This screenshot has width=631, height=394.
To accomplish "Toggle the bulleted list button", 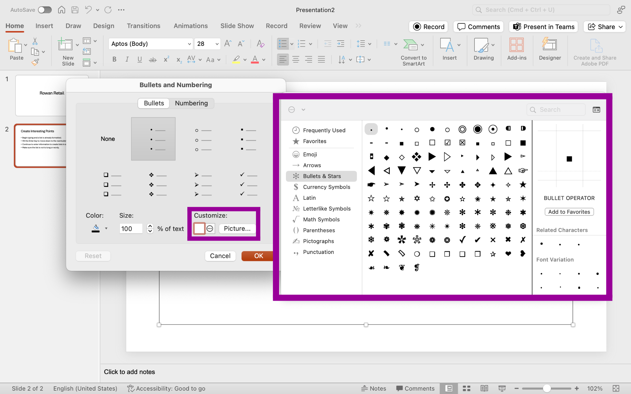I will [x=283, y=44].
